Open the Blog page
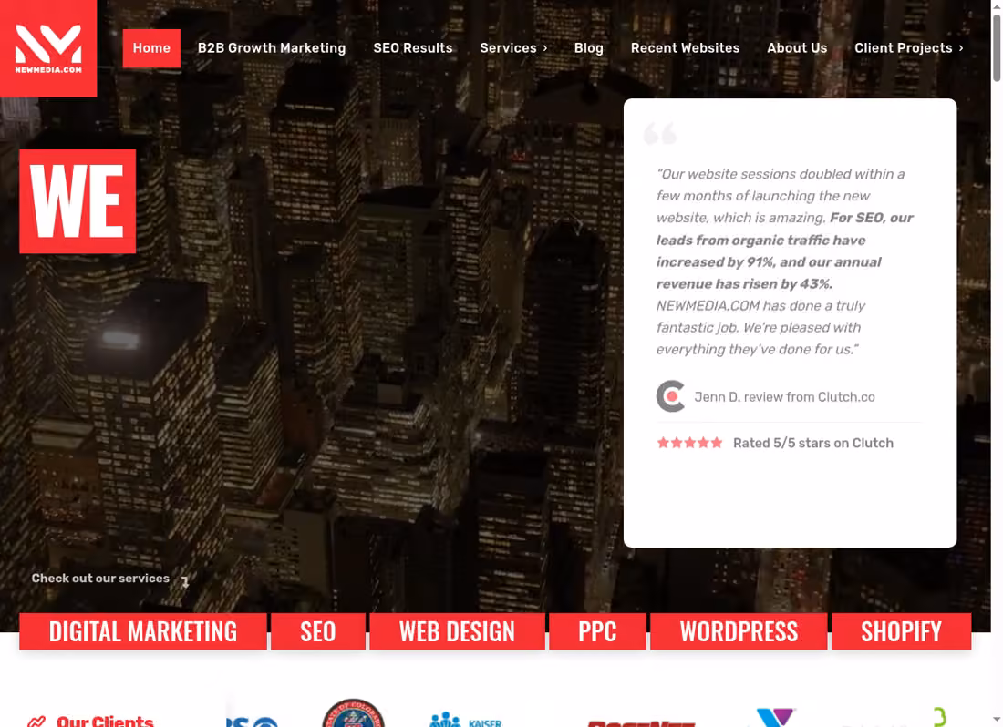 (x=588, y=48)
